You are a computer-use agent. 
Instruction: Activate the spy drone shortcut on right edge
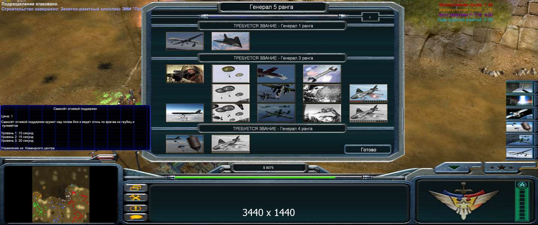[x=520, y=153]
